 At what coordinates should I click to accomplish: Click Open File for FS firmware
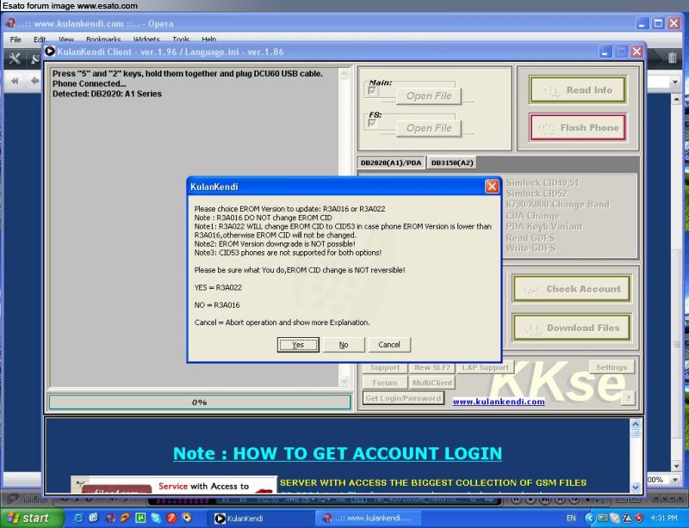(x=429, y=128)
